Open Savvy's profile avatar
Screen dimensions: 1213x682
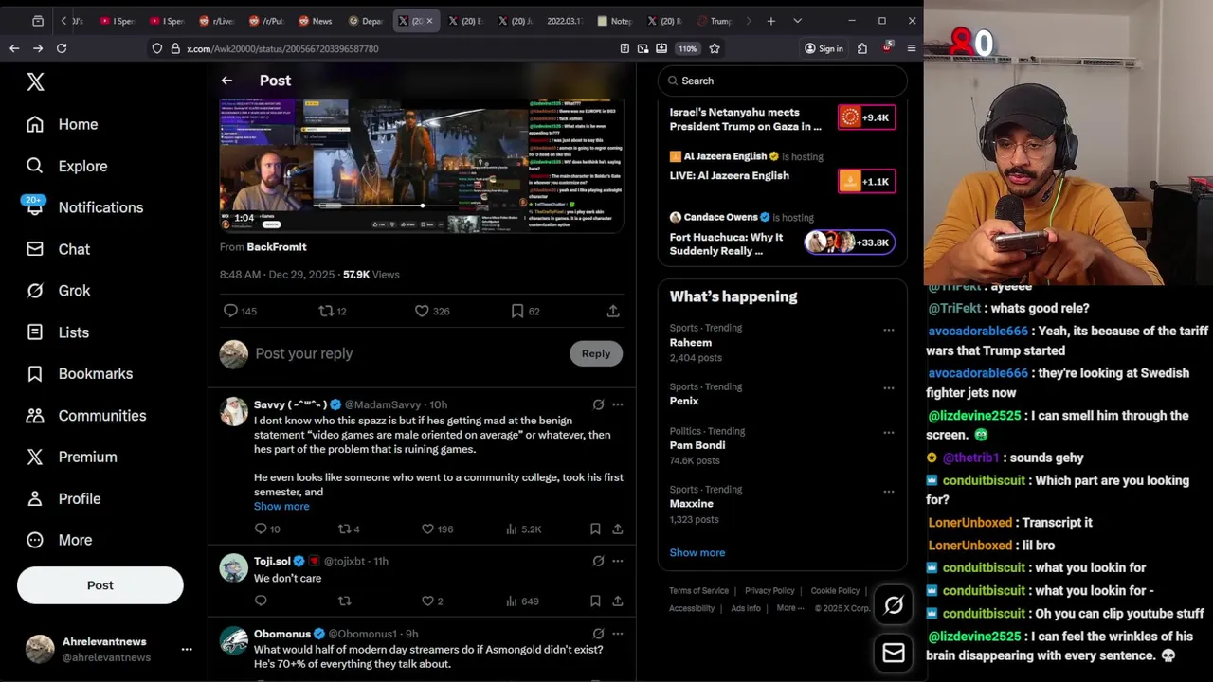(234, 412)
